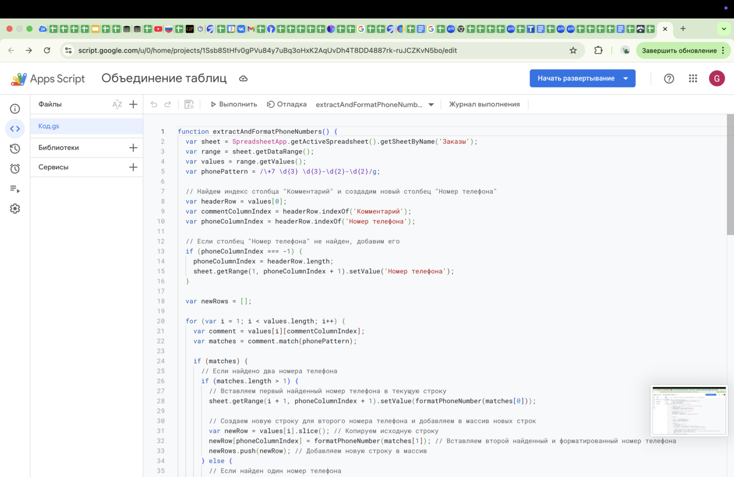Expand deployment options next to Начать развертывание
This screenshot has height=477, width=734.
click(626, 78)
